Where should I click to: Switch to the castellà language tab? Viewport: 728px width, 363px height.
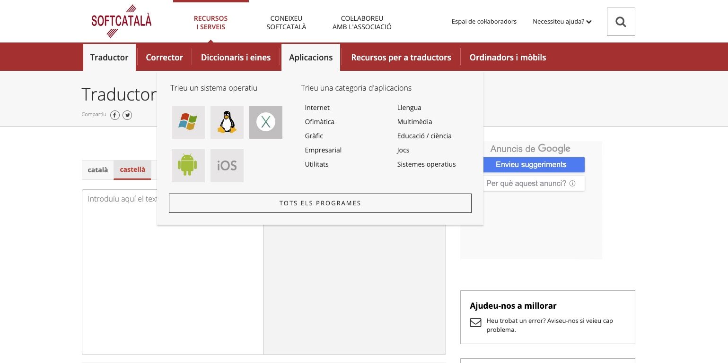click(x=132, y=169)
